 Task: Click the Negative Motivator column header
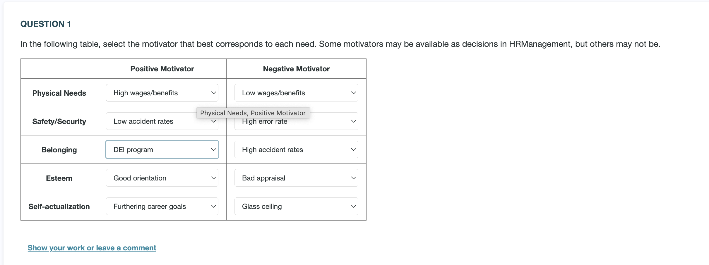click(296, 68)
